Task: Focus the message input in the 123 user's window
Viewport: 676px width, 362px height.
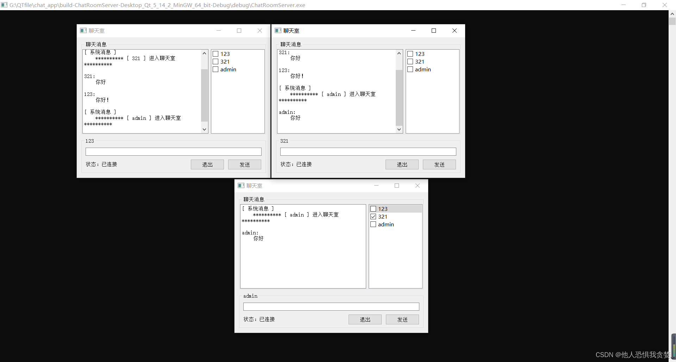Action: (174, 151)
